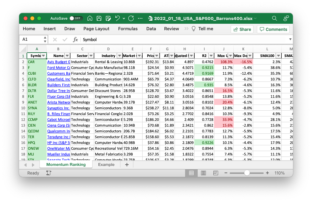The height and width of the screenshot is (202, 312).
Task: Click the Tell me lightbulb field
Action: click(202, 29)
